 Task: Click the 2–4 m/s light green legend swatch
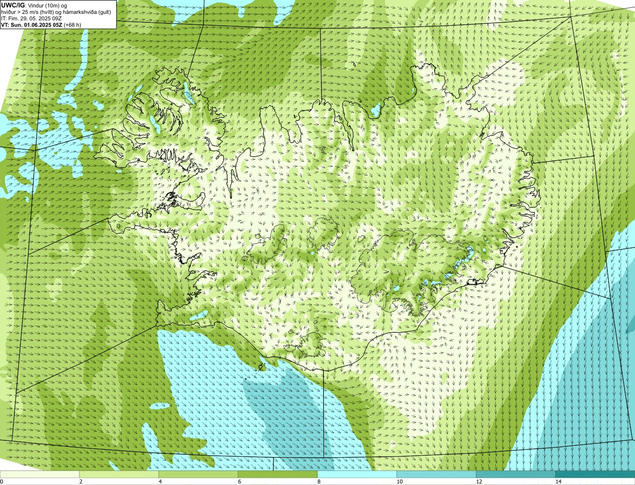(119, 475)
